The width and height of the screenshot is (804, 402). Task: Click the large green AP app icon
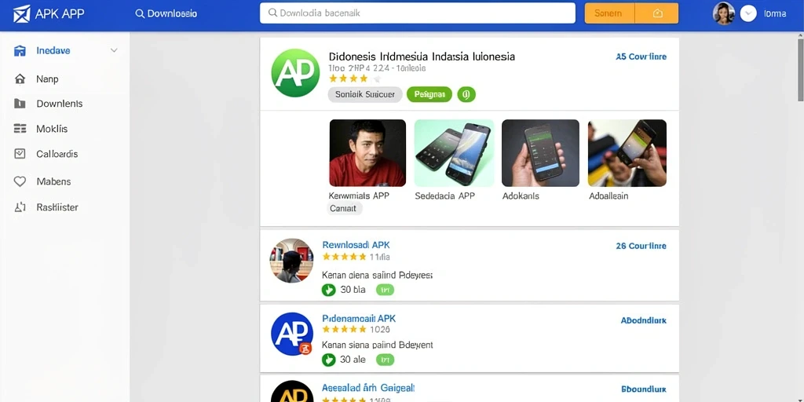click(295, 73)
